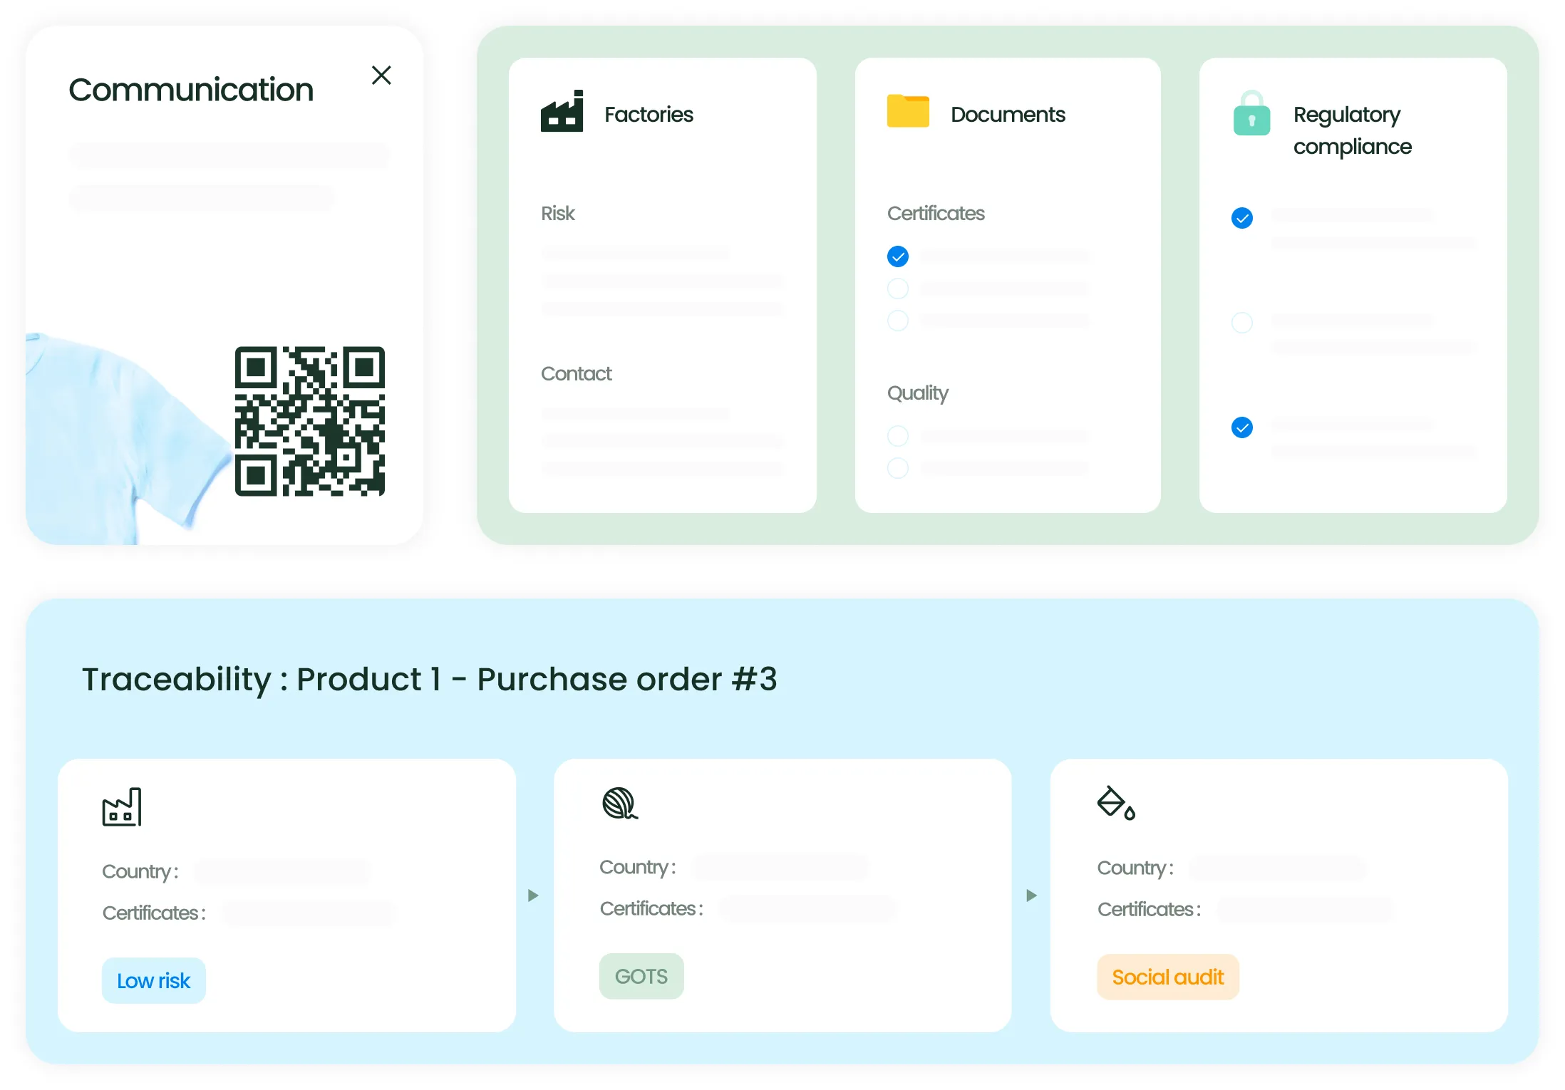The height and width of the screenshot is (1090, 1565).
Task: Click the Low risk badge
Action: click(x=153, y=980)
